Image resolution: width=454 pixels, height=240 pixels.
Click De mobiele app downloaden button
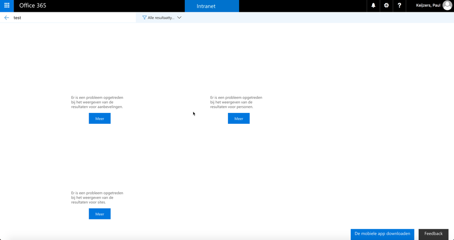(382, 234)
